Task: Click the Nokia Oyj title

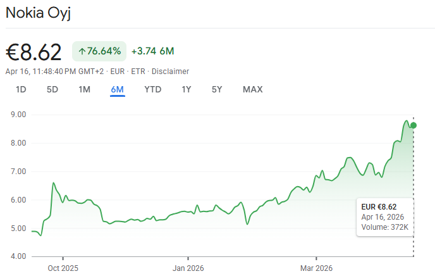Action: (39, 13)
